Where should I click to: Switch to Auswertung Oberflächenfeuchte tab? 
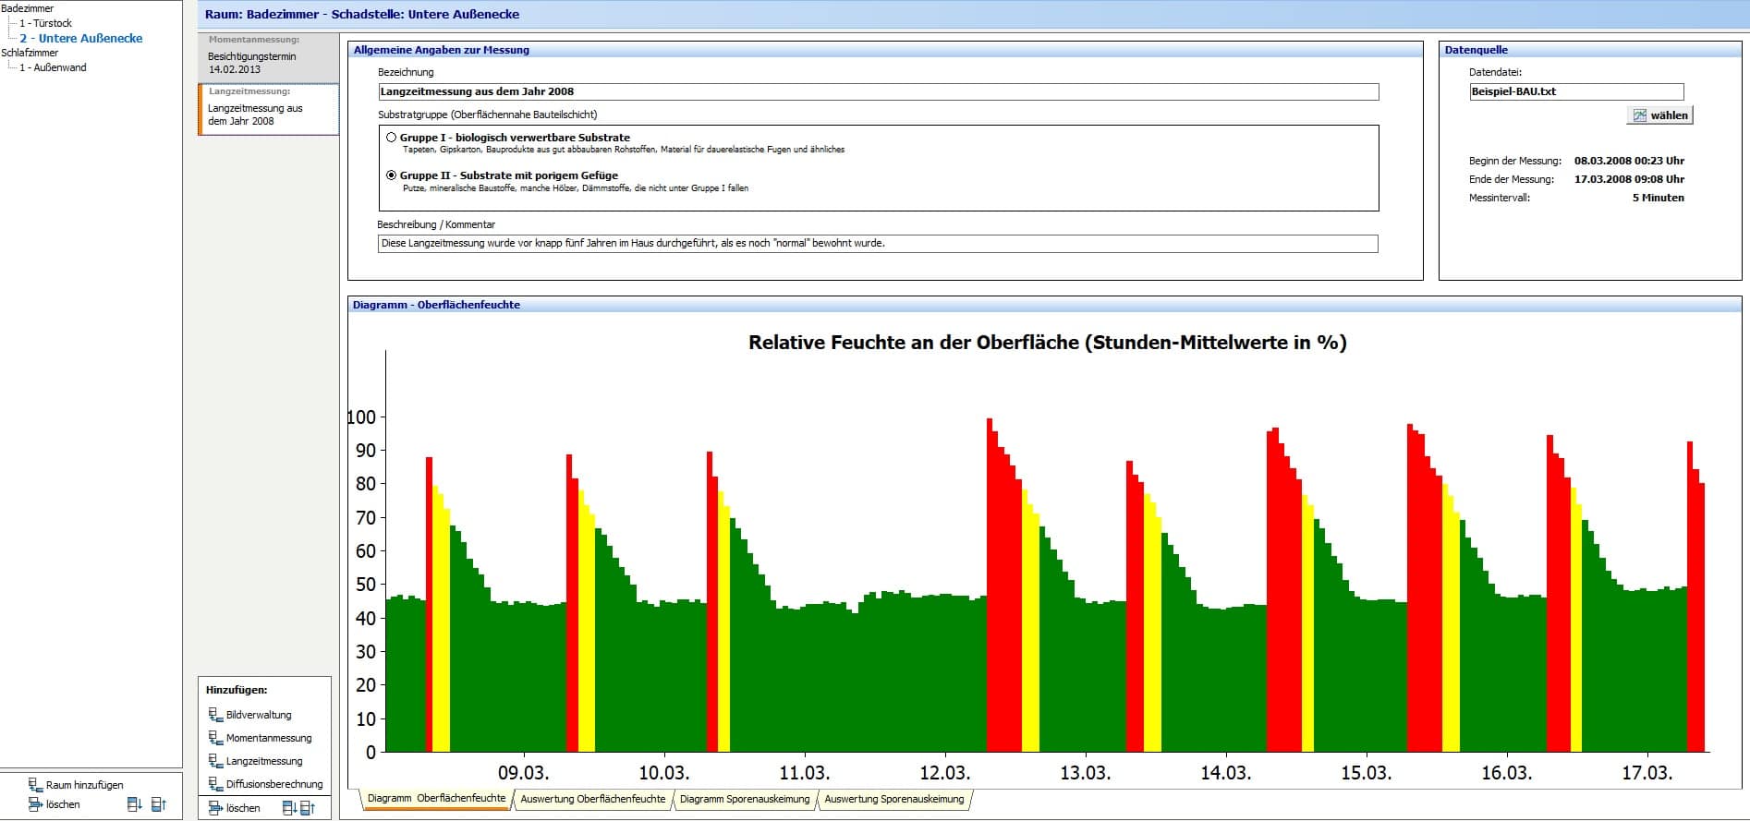(x=592, y=800)
